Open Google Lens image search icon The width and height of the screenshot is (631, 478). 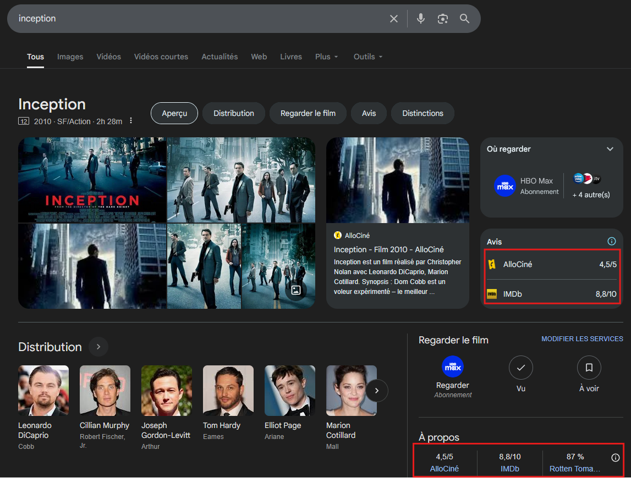click(443, 19)
